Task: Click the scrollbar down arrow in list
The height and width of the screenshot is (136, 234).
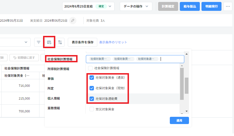Action: (x=187, y=111)
